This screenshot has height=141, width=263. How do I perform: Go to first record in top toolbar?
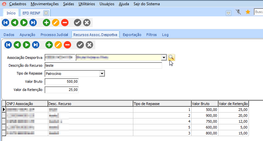tap(6, 23)
